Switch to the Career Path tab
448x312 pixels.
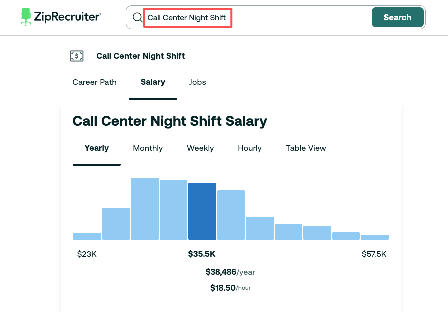[94, 82]
